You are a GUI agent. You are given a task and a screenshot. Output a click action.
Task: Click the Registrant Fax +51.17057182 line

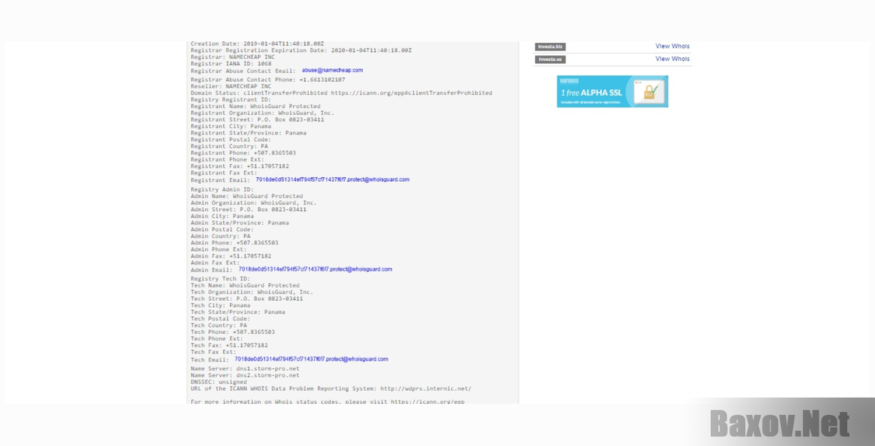tap(240, 166)
